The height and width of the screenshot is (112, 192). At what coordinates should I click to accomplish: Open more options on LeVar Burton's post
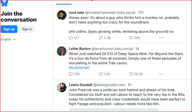pyautogui.click(x=161, y=74)
